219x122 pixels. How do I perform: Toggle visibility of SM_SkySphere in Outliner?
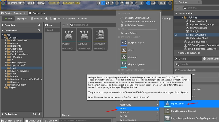coord(176,35)
